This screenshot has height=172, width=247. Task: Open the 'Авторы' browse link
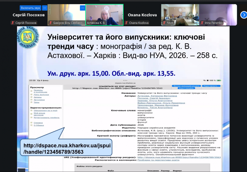[x=38, y=97]
